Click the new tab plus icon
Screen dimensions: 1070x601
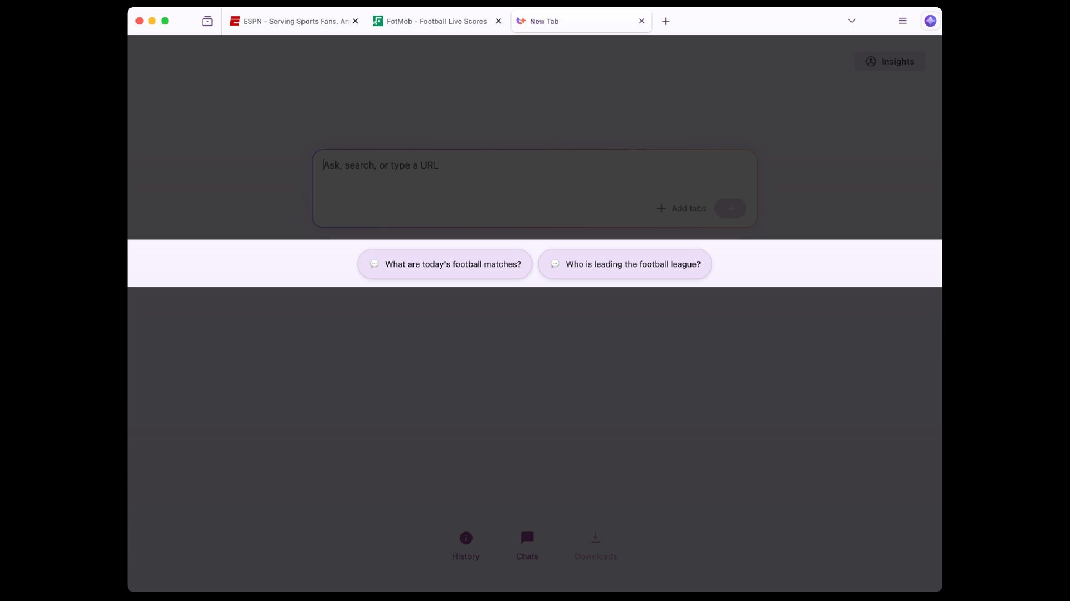point(665,21)
